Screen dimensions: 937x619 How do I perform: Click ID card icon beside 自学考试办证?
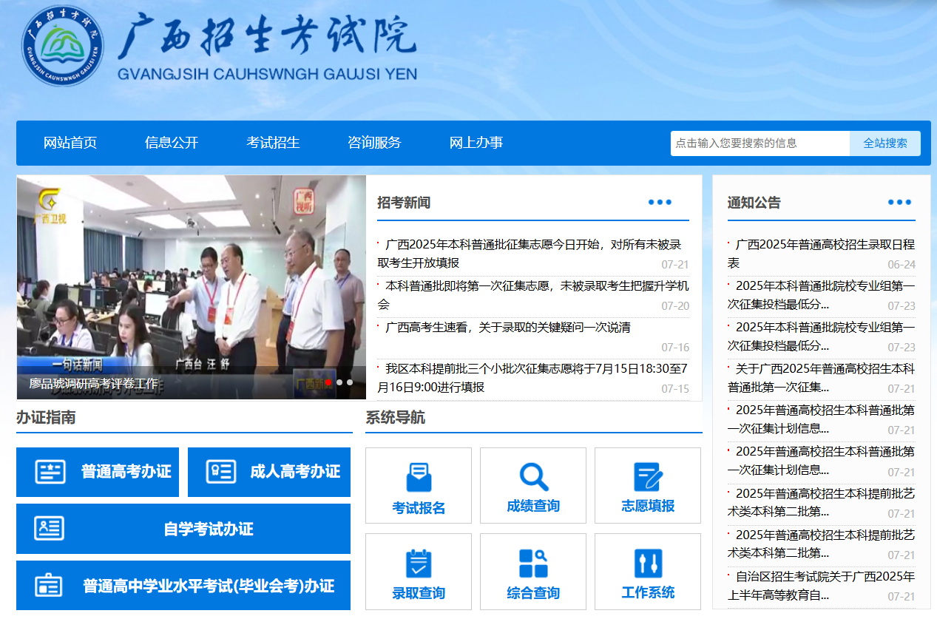(49, 528)
